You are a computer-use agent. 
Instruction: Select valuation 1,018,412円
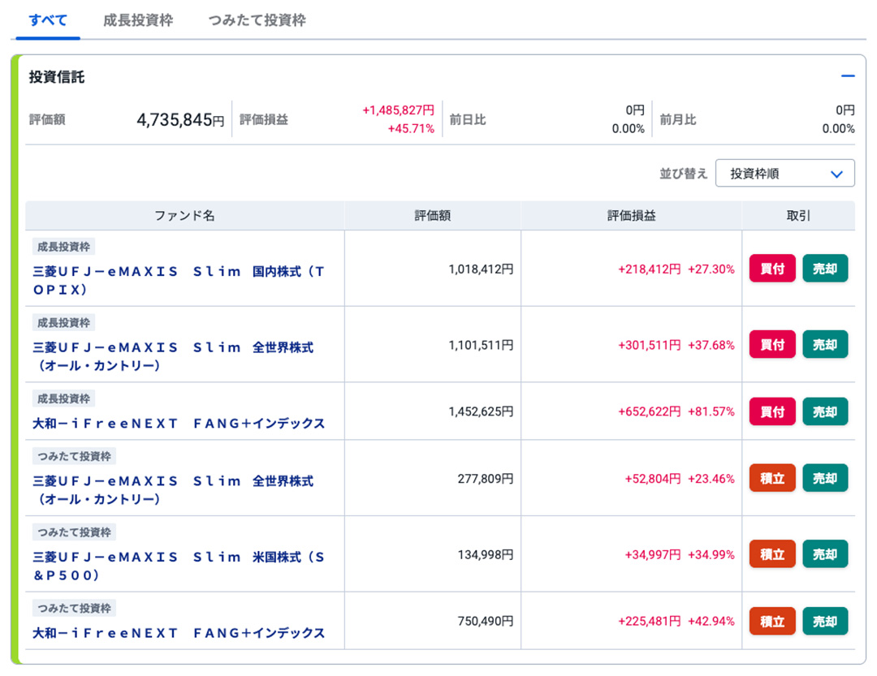coord(481,269)
